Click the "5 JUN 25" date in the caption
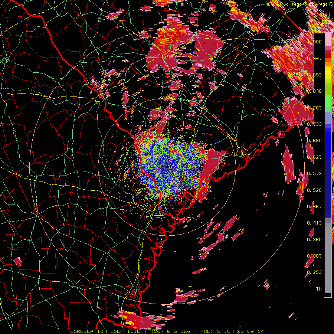334x334 pixels. coord(230,331)
